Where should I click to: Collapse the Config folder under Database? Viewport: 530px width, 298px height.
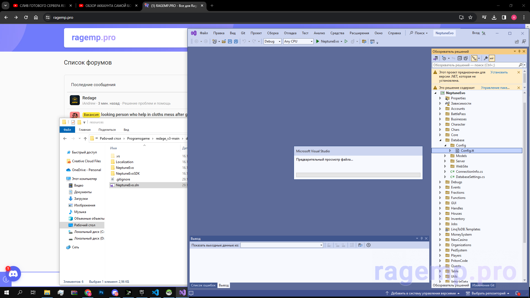[x=445, y=145]
